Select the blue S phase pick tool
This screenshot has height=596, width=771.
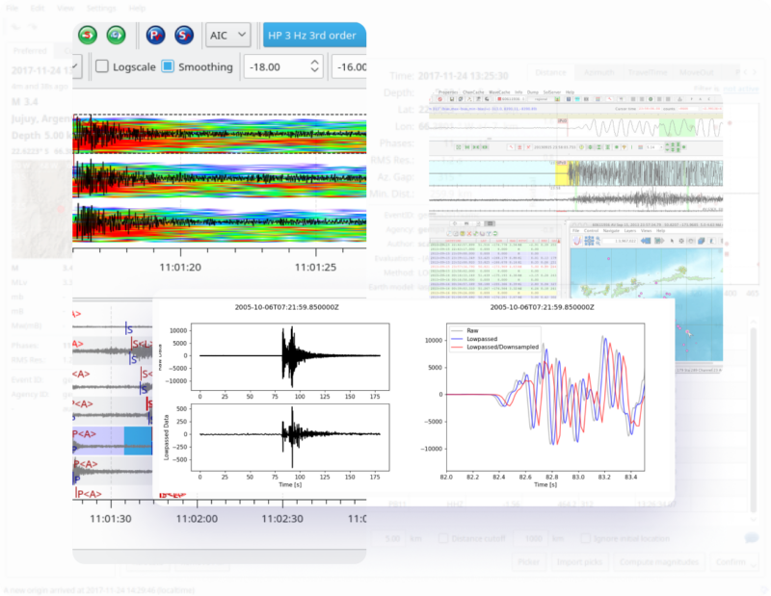184,34
